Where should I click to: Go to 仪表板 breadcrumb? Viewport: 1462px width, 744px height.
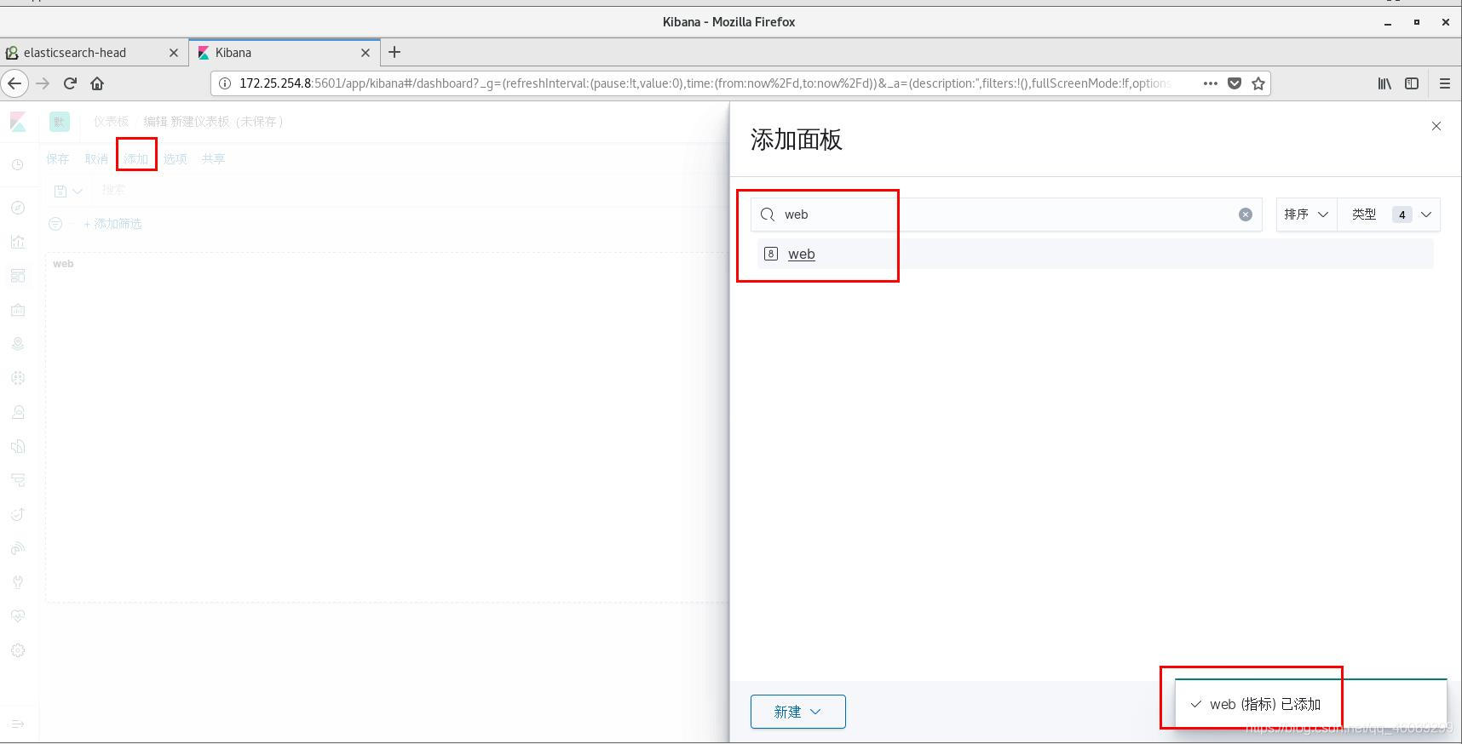coord(111,122)
